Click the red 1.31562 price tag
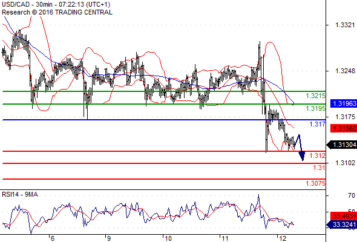 pos(344,128)
